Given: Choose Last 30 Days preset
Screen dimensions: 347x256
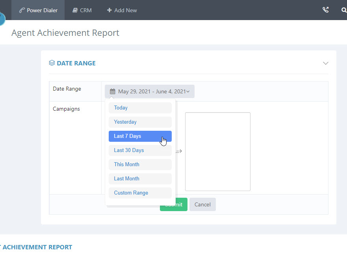Looking at the screenshot, I should pos(140,150).
